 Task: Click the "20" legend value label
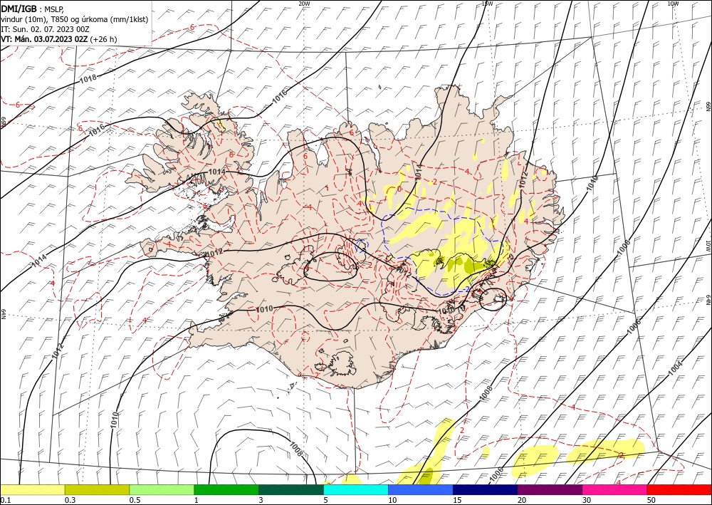pos(522,500)
